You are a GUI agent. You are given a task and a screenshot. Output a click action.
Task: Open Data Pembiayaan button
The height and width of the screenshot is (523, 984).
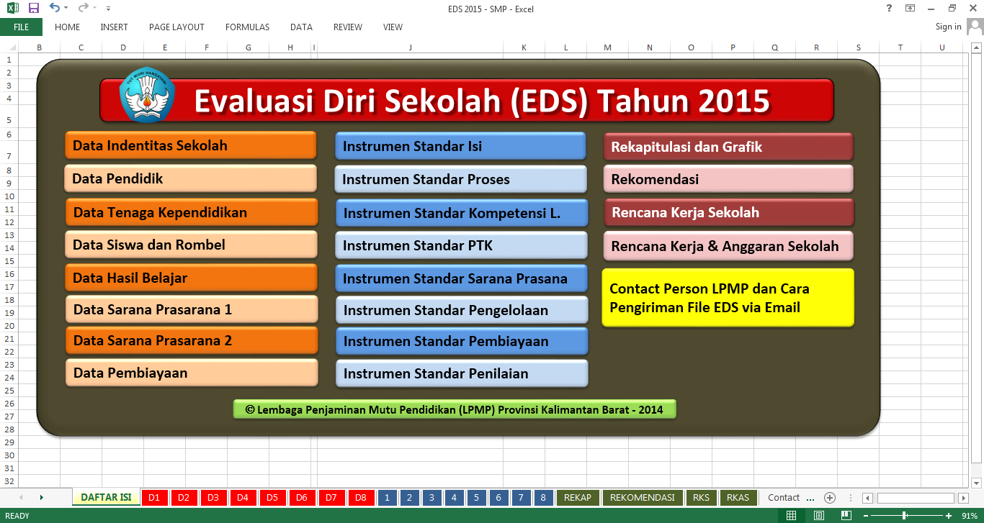point(192,373)
